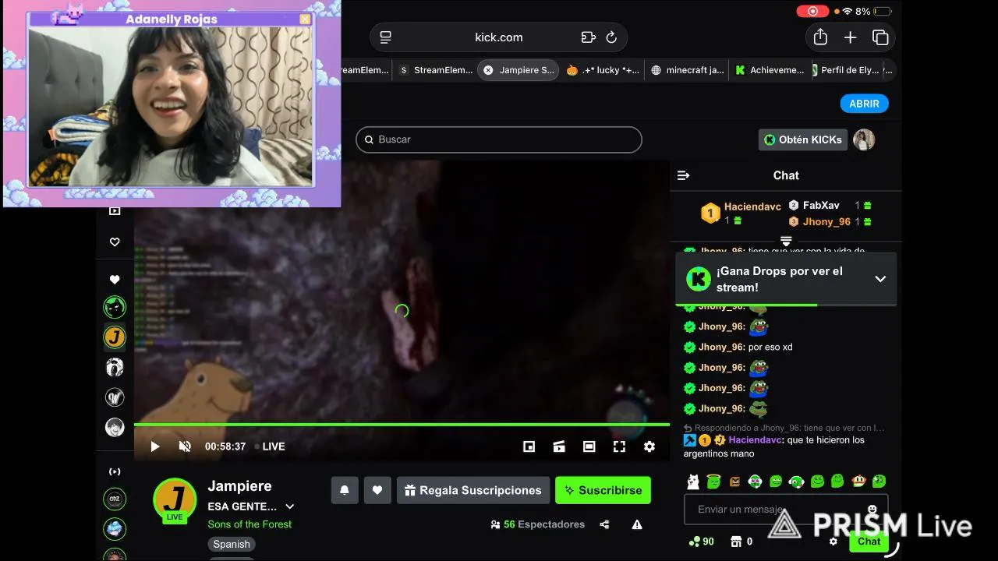The image size is (998, 561).
Task: Switch to the StreamElem... tab
Action: point(436,70)
